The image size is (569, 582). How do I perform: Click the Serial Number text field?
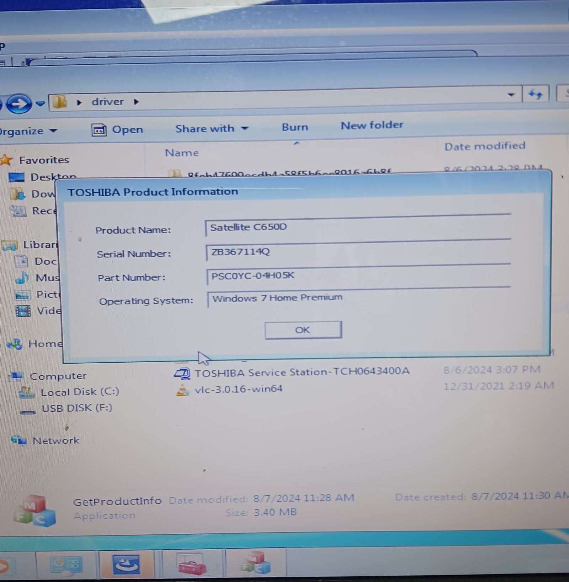tap(357, 252)
